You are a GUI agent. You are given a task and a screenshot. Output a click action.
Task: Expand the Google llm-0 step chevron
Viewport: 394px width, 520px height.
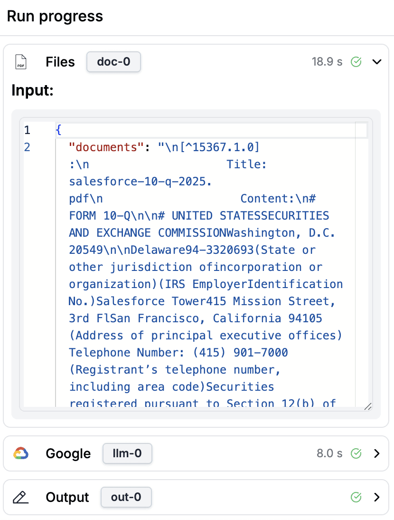click(x=377, y=453)
